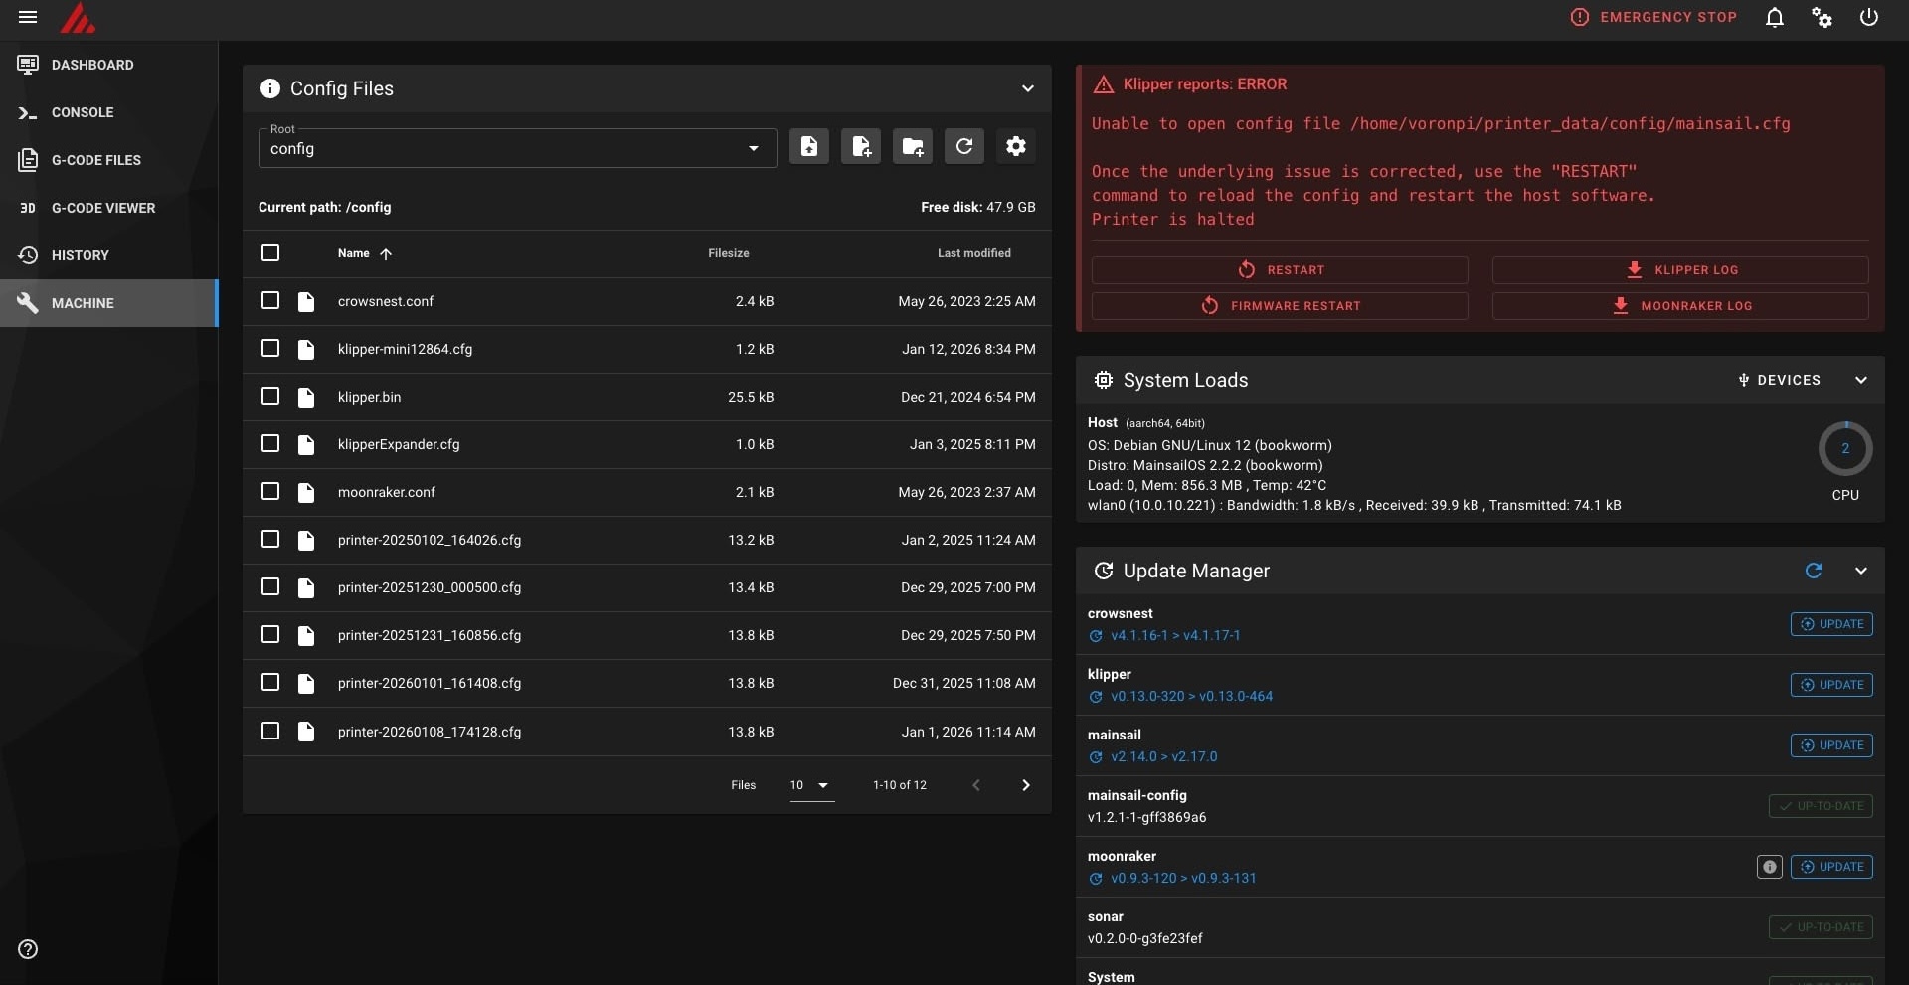This screenshot has width=1909, height=985.
Task: Toggle the hamburger navigation menu
Action: 28,17
